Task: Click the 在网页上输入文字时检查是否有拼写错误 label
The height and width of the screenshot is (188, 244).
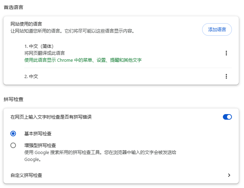Action: click(51, 117)
